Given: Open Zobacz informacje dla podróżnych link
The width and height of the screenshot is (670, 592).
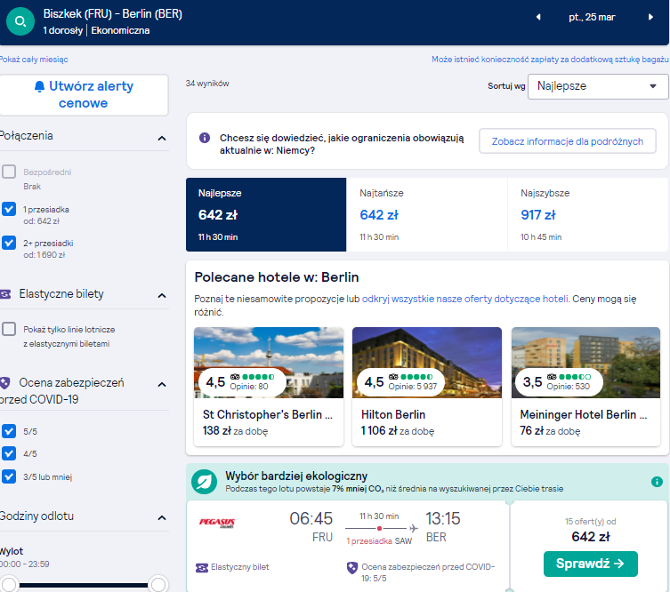Looking at the screenshot, I should point(568,141).
